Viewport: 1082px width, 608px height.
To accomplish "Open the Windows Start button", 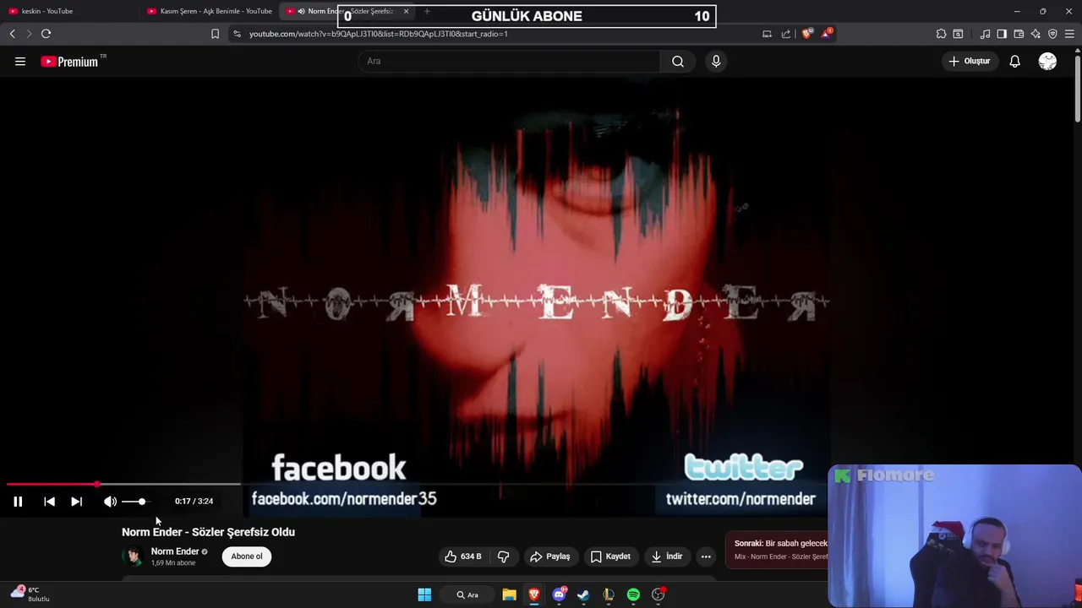I will [x=424, y=594].
